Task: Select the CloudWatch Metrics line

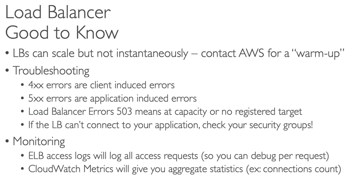Action: (x=185, y=169)
